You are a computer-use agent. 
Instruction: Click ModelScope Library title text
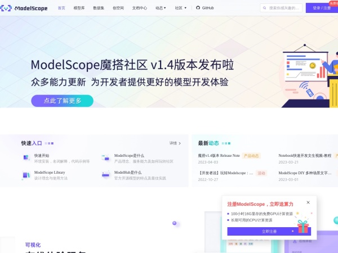click(x=50, y=173)
